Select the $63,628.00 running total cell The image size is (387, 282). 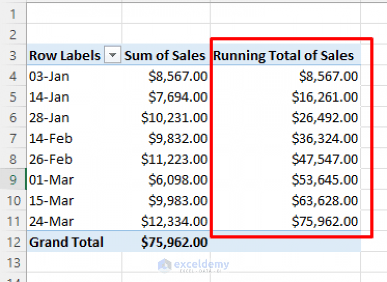click(x=285, y=200)
